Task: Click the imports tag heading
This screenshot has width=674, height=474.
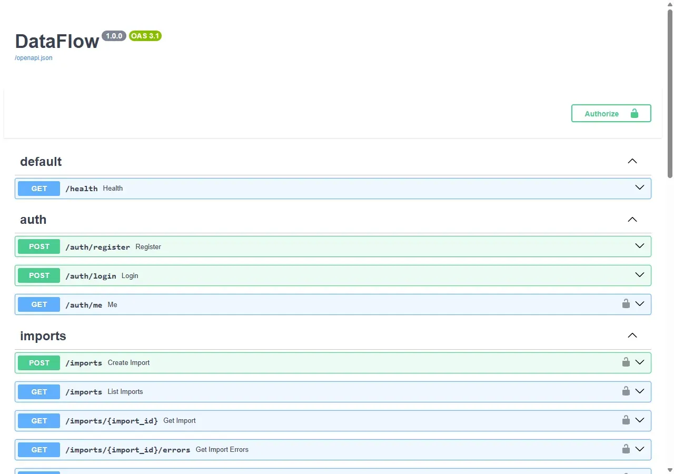Action: tap(43, 336)
